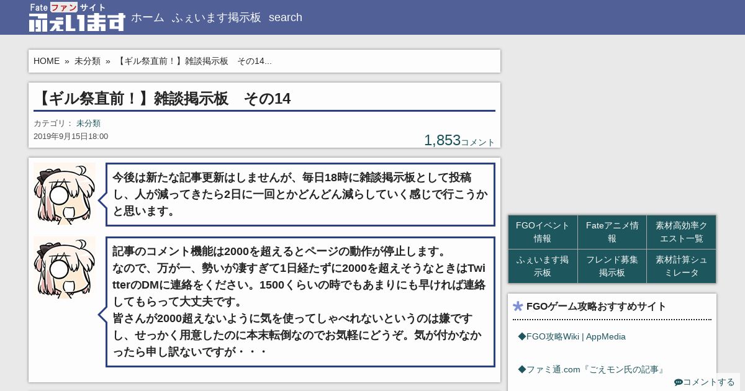Click the speech bubble starting with 記事のコメント機能は2000
Viewport: 745px width, 391px height.
300,302
